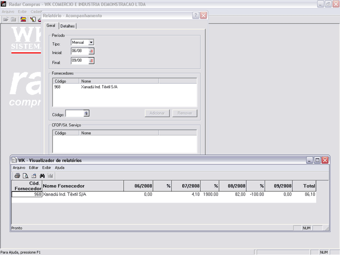
Task: Expand the Tipo dropdown showing Mensal
Action: tap(91, 43)
